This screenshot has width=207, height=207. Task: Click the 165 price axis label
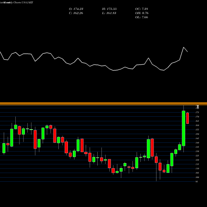[x=197, y=121]
